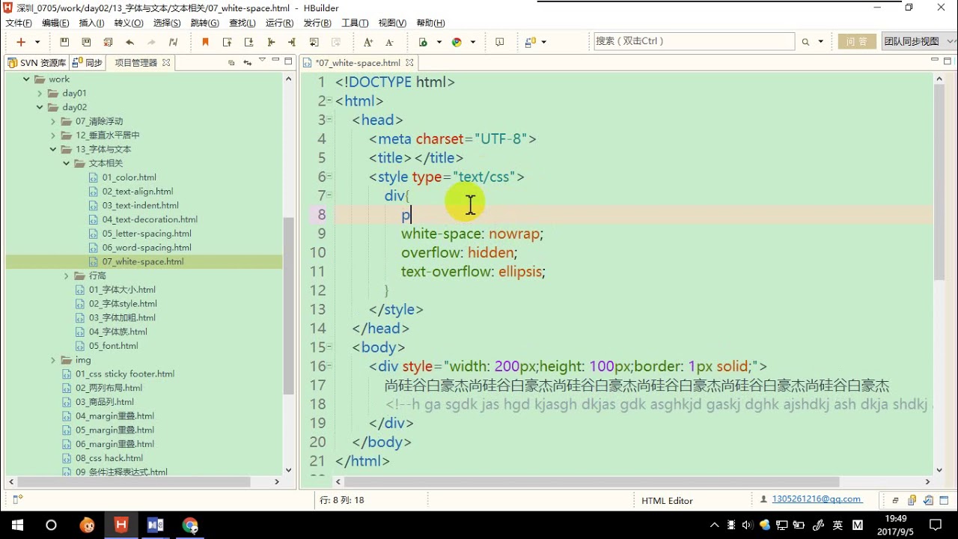
Task: Click the New file plus icon
Action: tap(21, 42)
